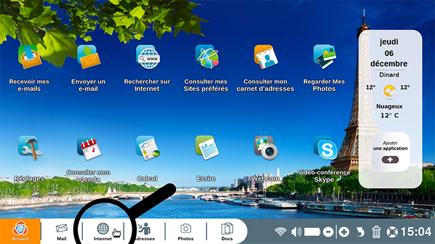
Task: Click the zoom out minus button
Action: tap(328, 232)
